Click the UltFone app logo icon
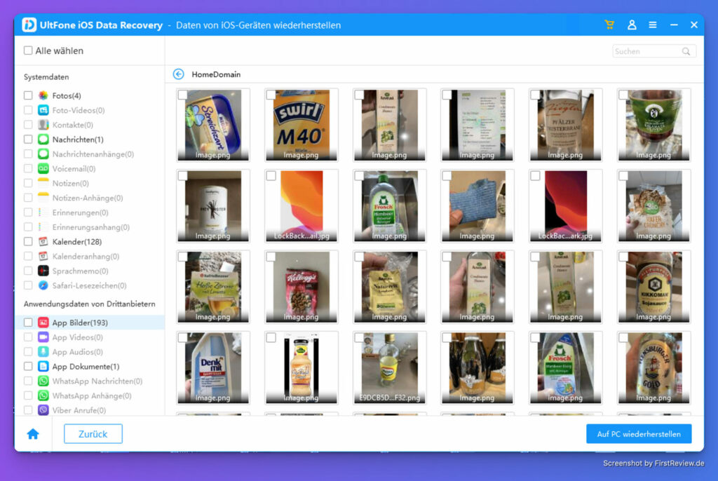This screenshot has height=481, width=718. (x=29, y=25)
